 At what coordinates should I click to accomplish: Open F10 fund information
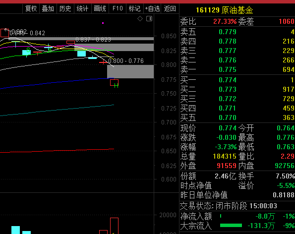pos(118,8)
